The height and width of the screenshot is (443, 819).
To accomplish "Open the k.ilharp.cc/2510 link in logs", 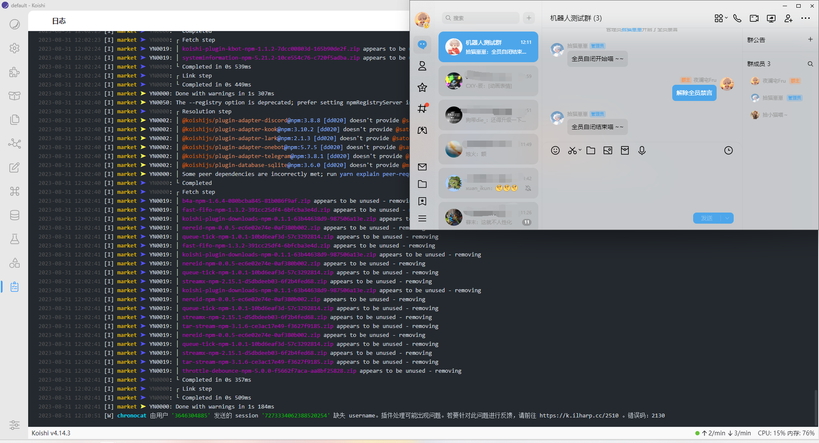I will coord(578,415).
